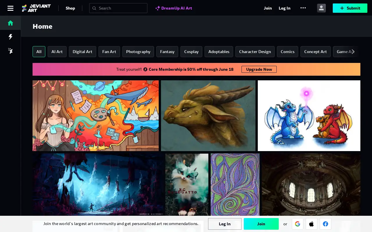Image resolution: width=372 pixels, height=232 pixels.
Task: Click Log In in the bottom banner
Action: [x=225, y=224]
